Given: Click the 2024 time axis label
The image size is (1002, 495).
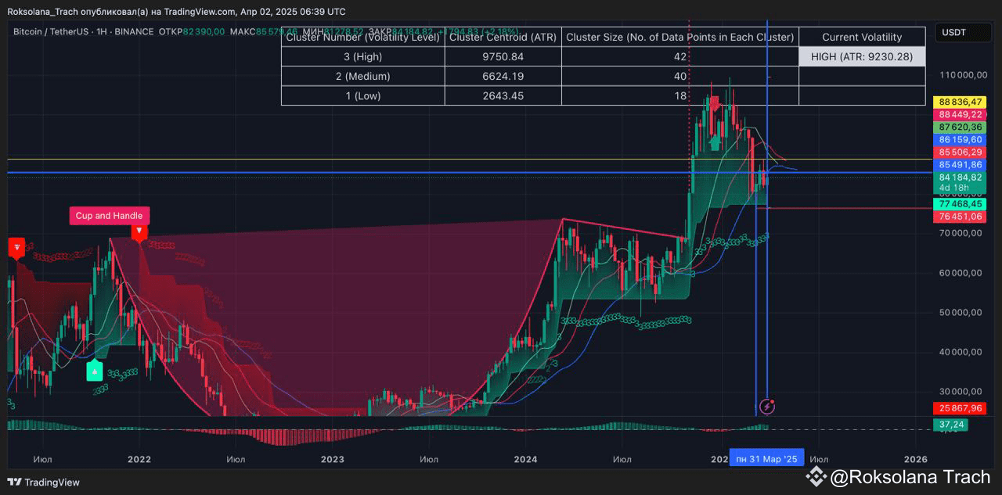Looking at the screenshot, I should tap(526, 459).
